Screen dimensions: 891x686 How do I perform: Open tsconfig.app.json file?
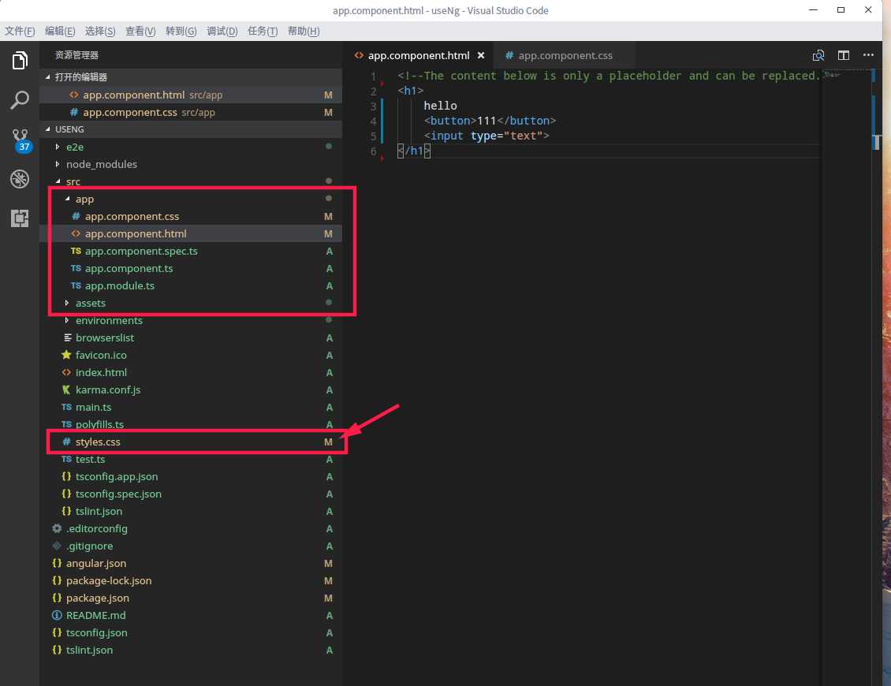click(190, 476)
